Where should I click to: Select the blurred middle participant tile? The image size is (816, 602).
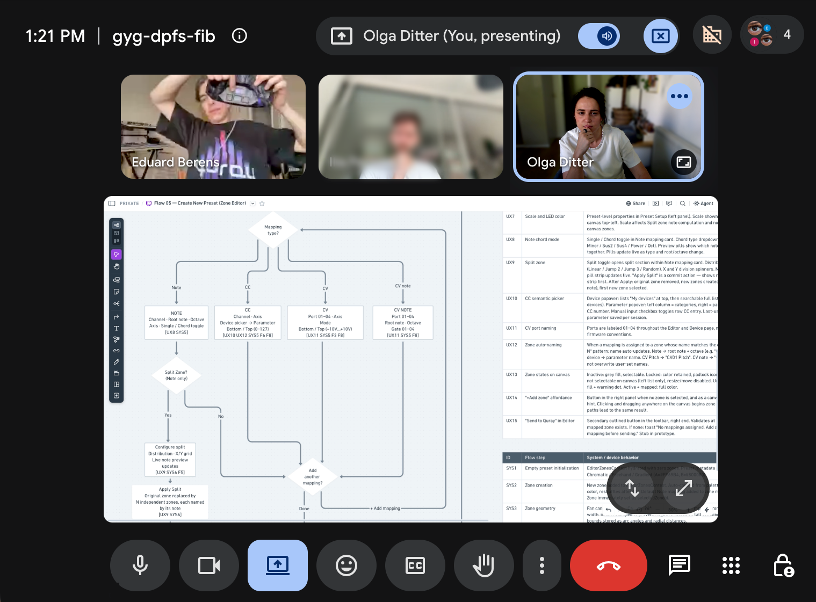pos(411,127)
